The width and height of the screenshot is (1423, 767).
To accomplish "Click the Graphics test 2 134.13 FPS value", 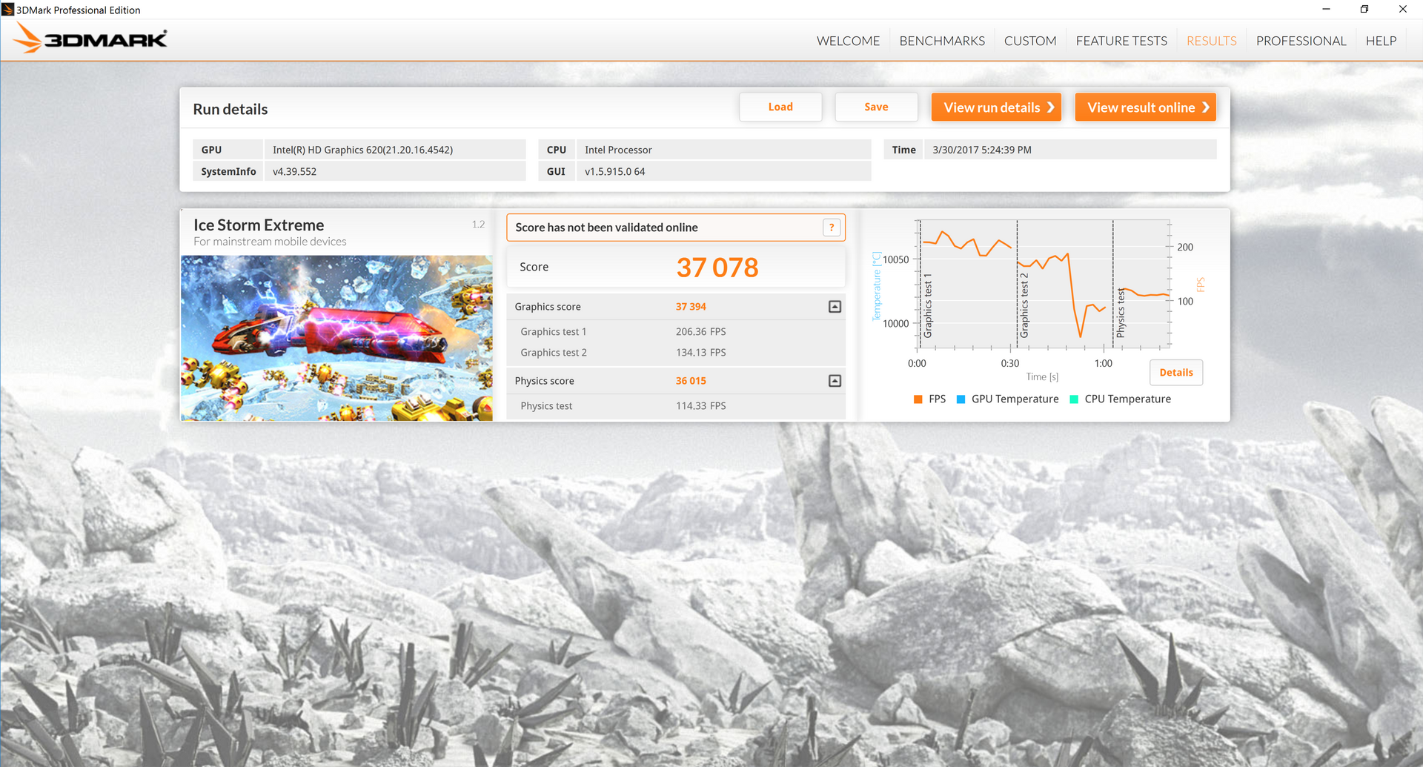I will point(701,353).
